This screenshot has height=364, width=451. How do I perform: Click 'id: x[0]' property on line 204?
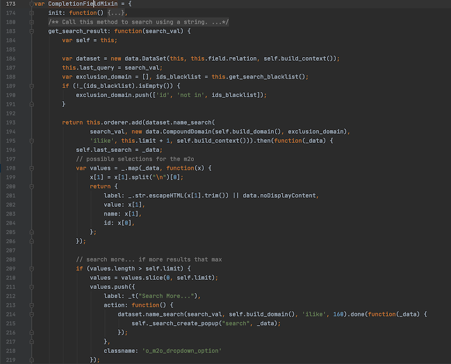117,223
